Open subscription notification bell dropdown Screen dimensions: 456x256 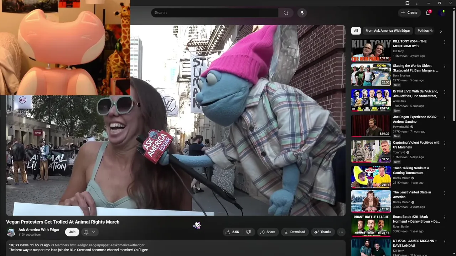point(89,232)
